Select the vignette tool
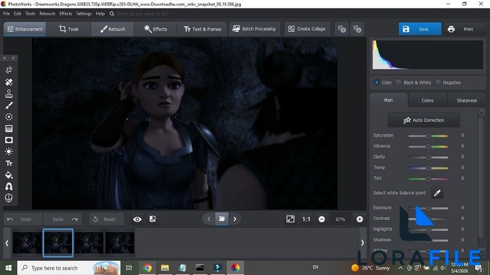This screenshot has width=490, height=275. coord(9,140)
